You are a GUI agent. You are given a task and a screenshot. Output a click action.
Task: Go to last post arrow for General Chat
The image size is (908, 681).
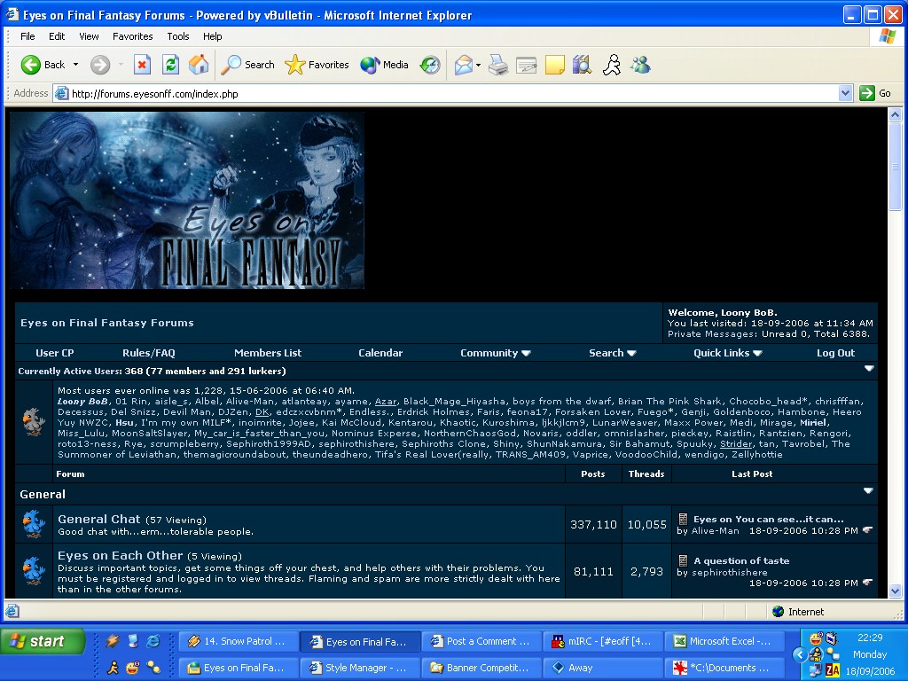coord(867,530)
